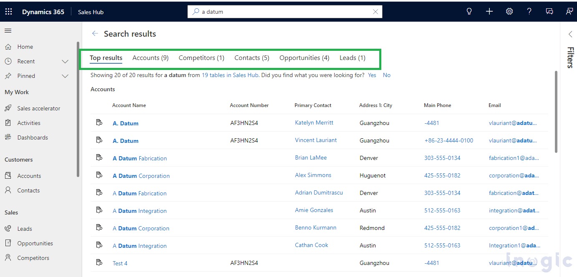Expand the Pinned dropdown chevron
The width and height of the screenshot is (577, 277).
tap(65, 76)
